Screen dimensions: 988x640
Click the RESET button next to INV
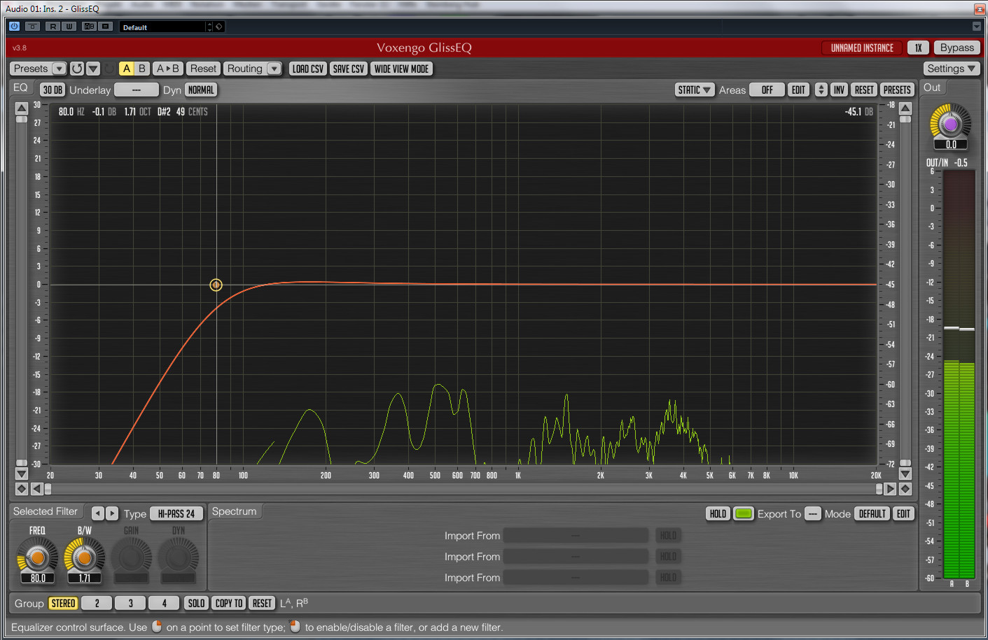coord(864,90)
